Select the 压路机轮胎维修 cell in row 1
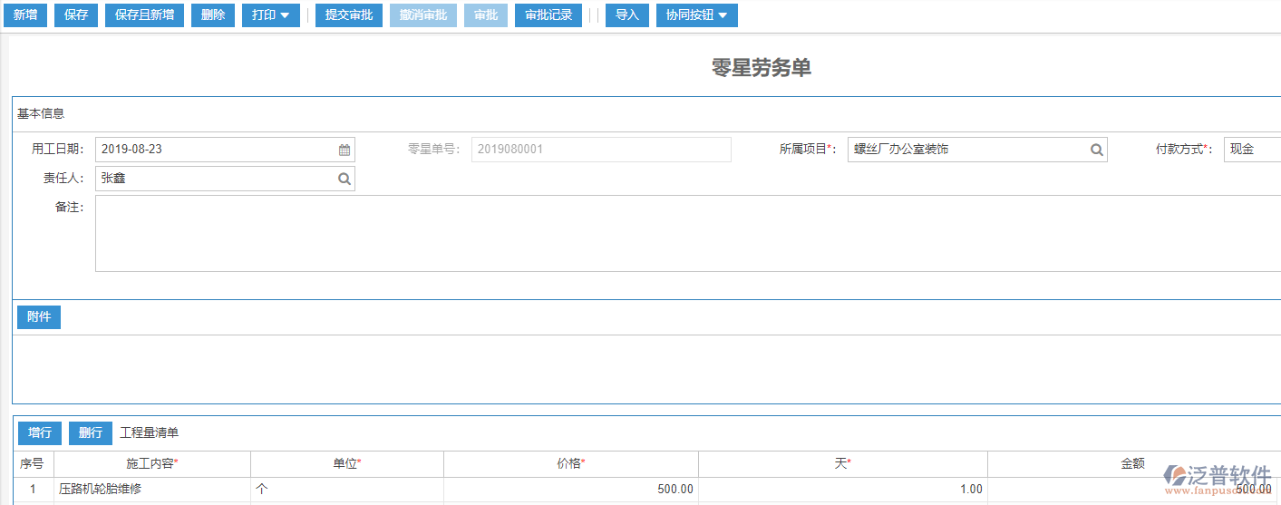This screenshot has width=1281, height=505. 151,490
